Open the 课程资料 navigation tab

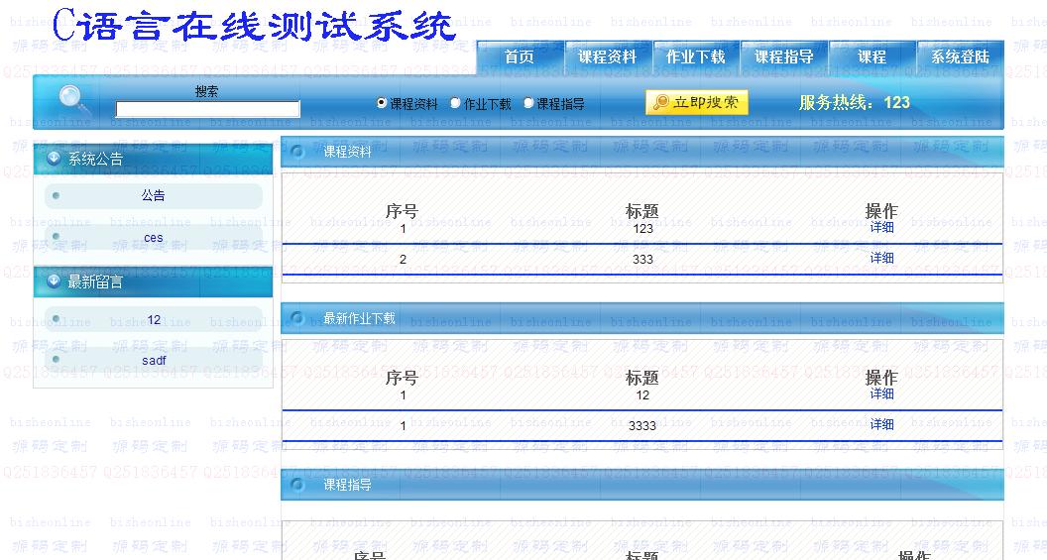click(x=608, y=56)
